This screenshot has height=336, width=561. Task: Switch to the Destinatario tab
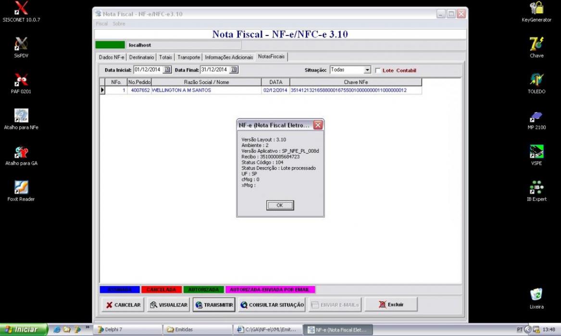click(141, 57)
